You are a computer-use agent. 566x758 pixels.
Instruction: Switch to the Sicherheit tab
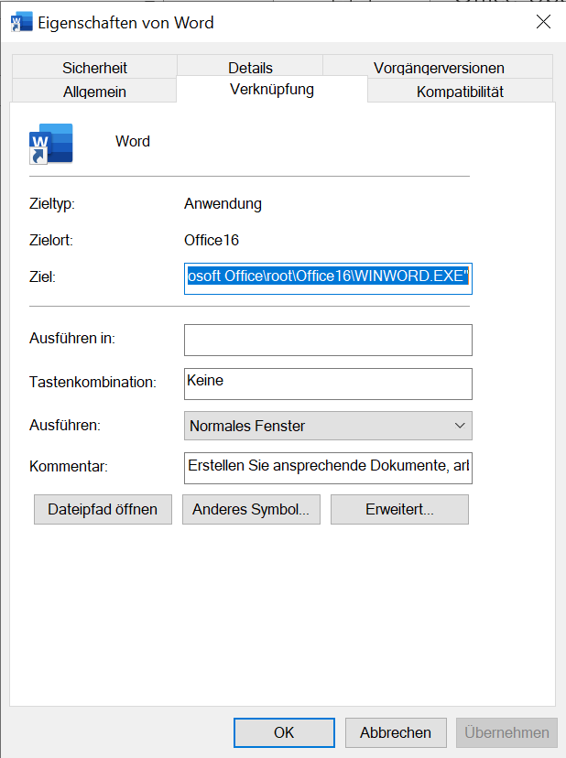(x=94, y=67)
